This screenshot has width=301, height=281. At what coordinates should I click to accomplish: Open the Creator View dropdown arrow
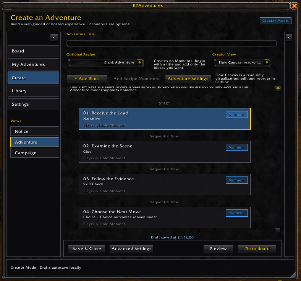click(267, 62)
